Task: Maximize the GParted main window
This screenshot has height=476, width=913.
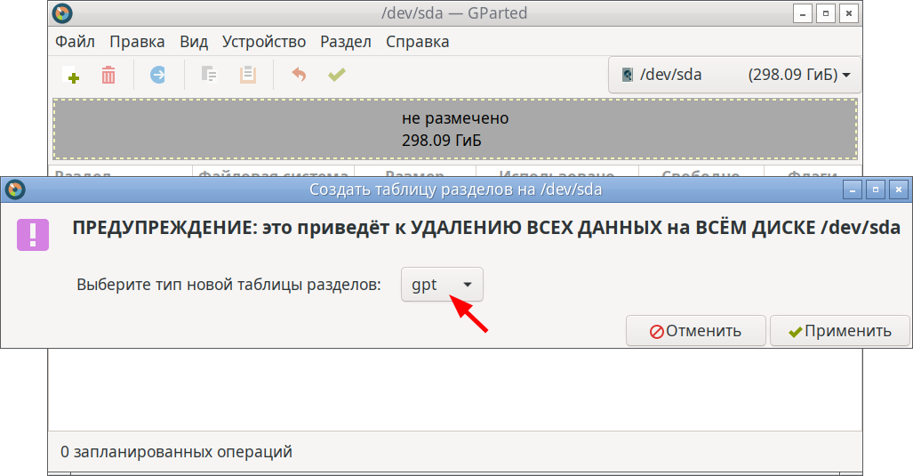Action: tap(826, 12)
